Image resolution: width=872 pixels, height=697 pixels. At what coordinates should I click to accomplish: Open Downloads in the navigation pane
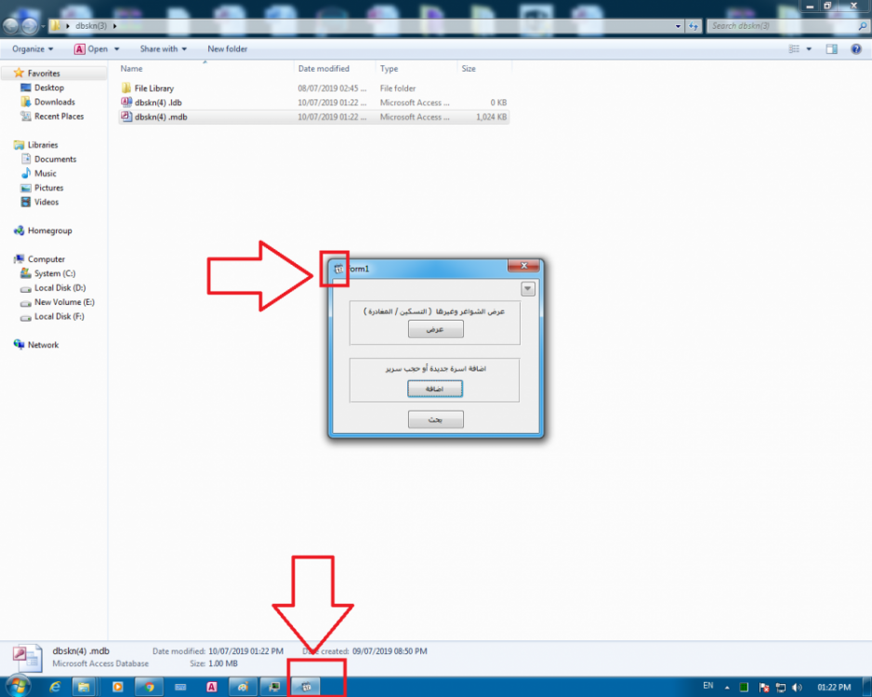tap(55, 102)
